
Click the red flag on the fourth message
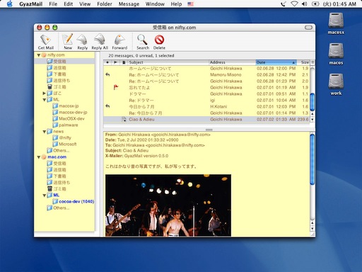116,87
